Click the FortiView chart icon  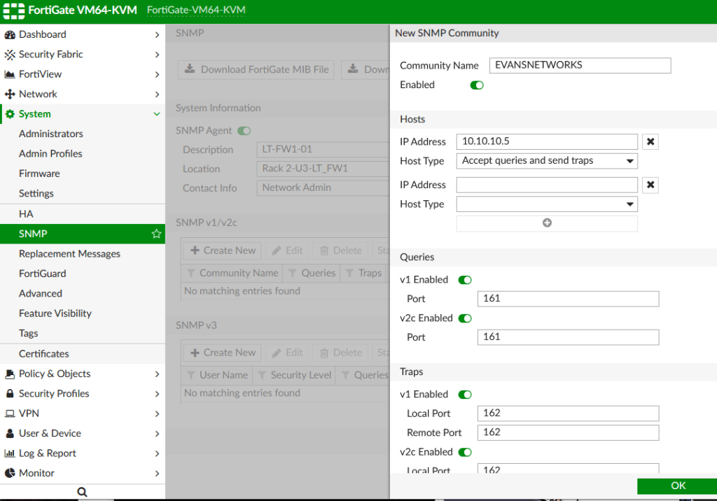10,74
